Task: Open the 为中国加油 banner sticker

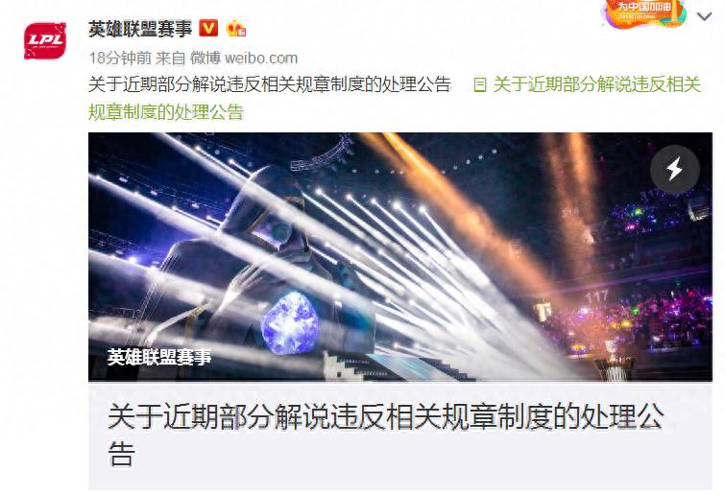Action: click(x=644, y=12)
